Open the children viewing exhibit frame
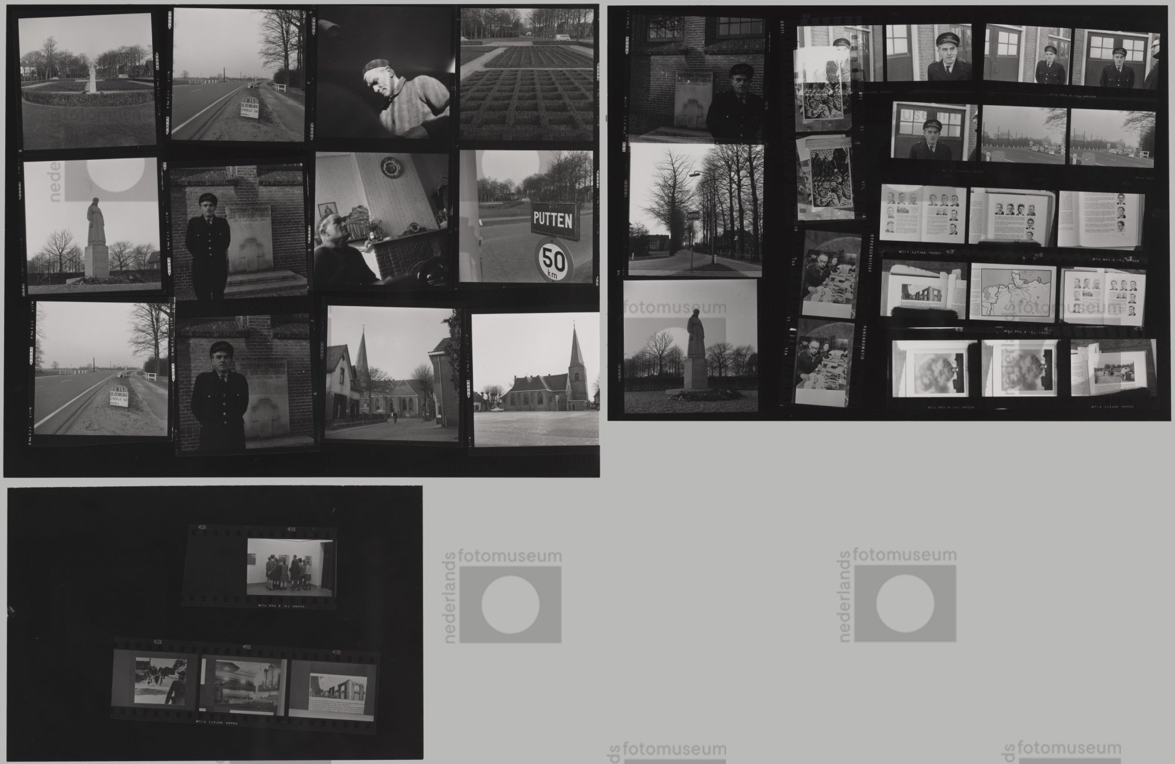 tap(289, 567)
